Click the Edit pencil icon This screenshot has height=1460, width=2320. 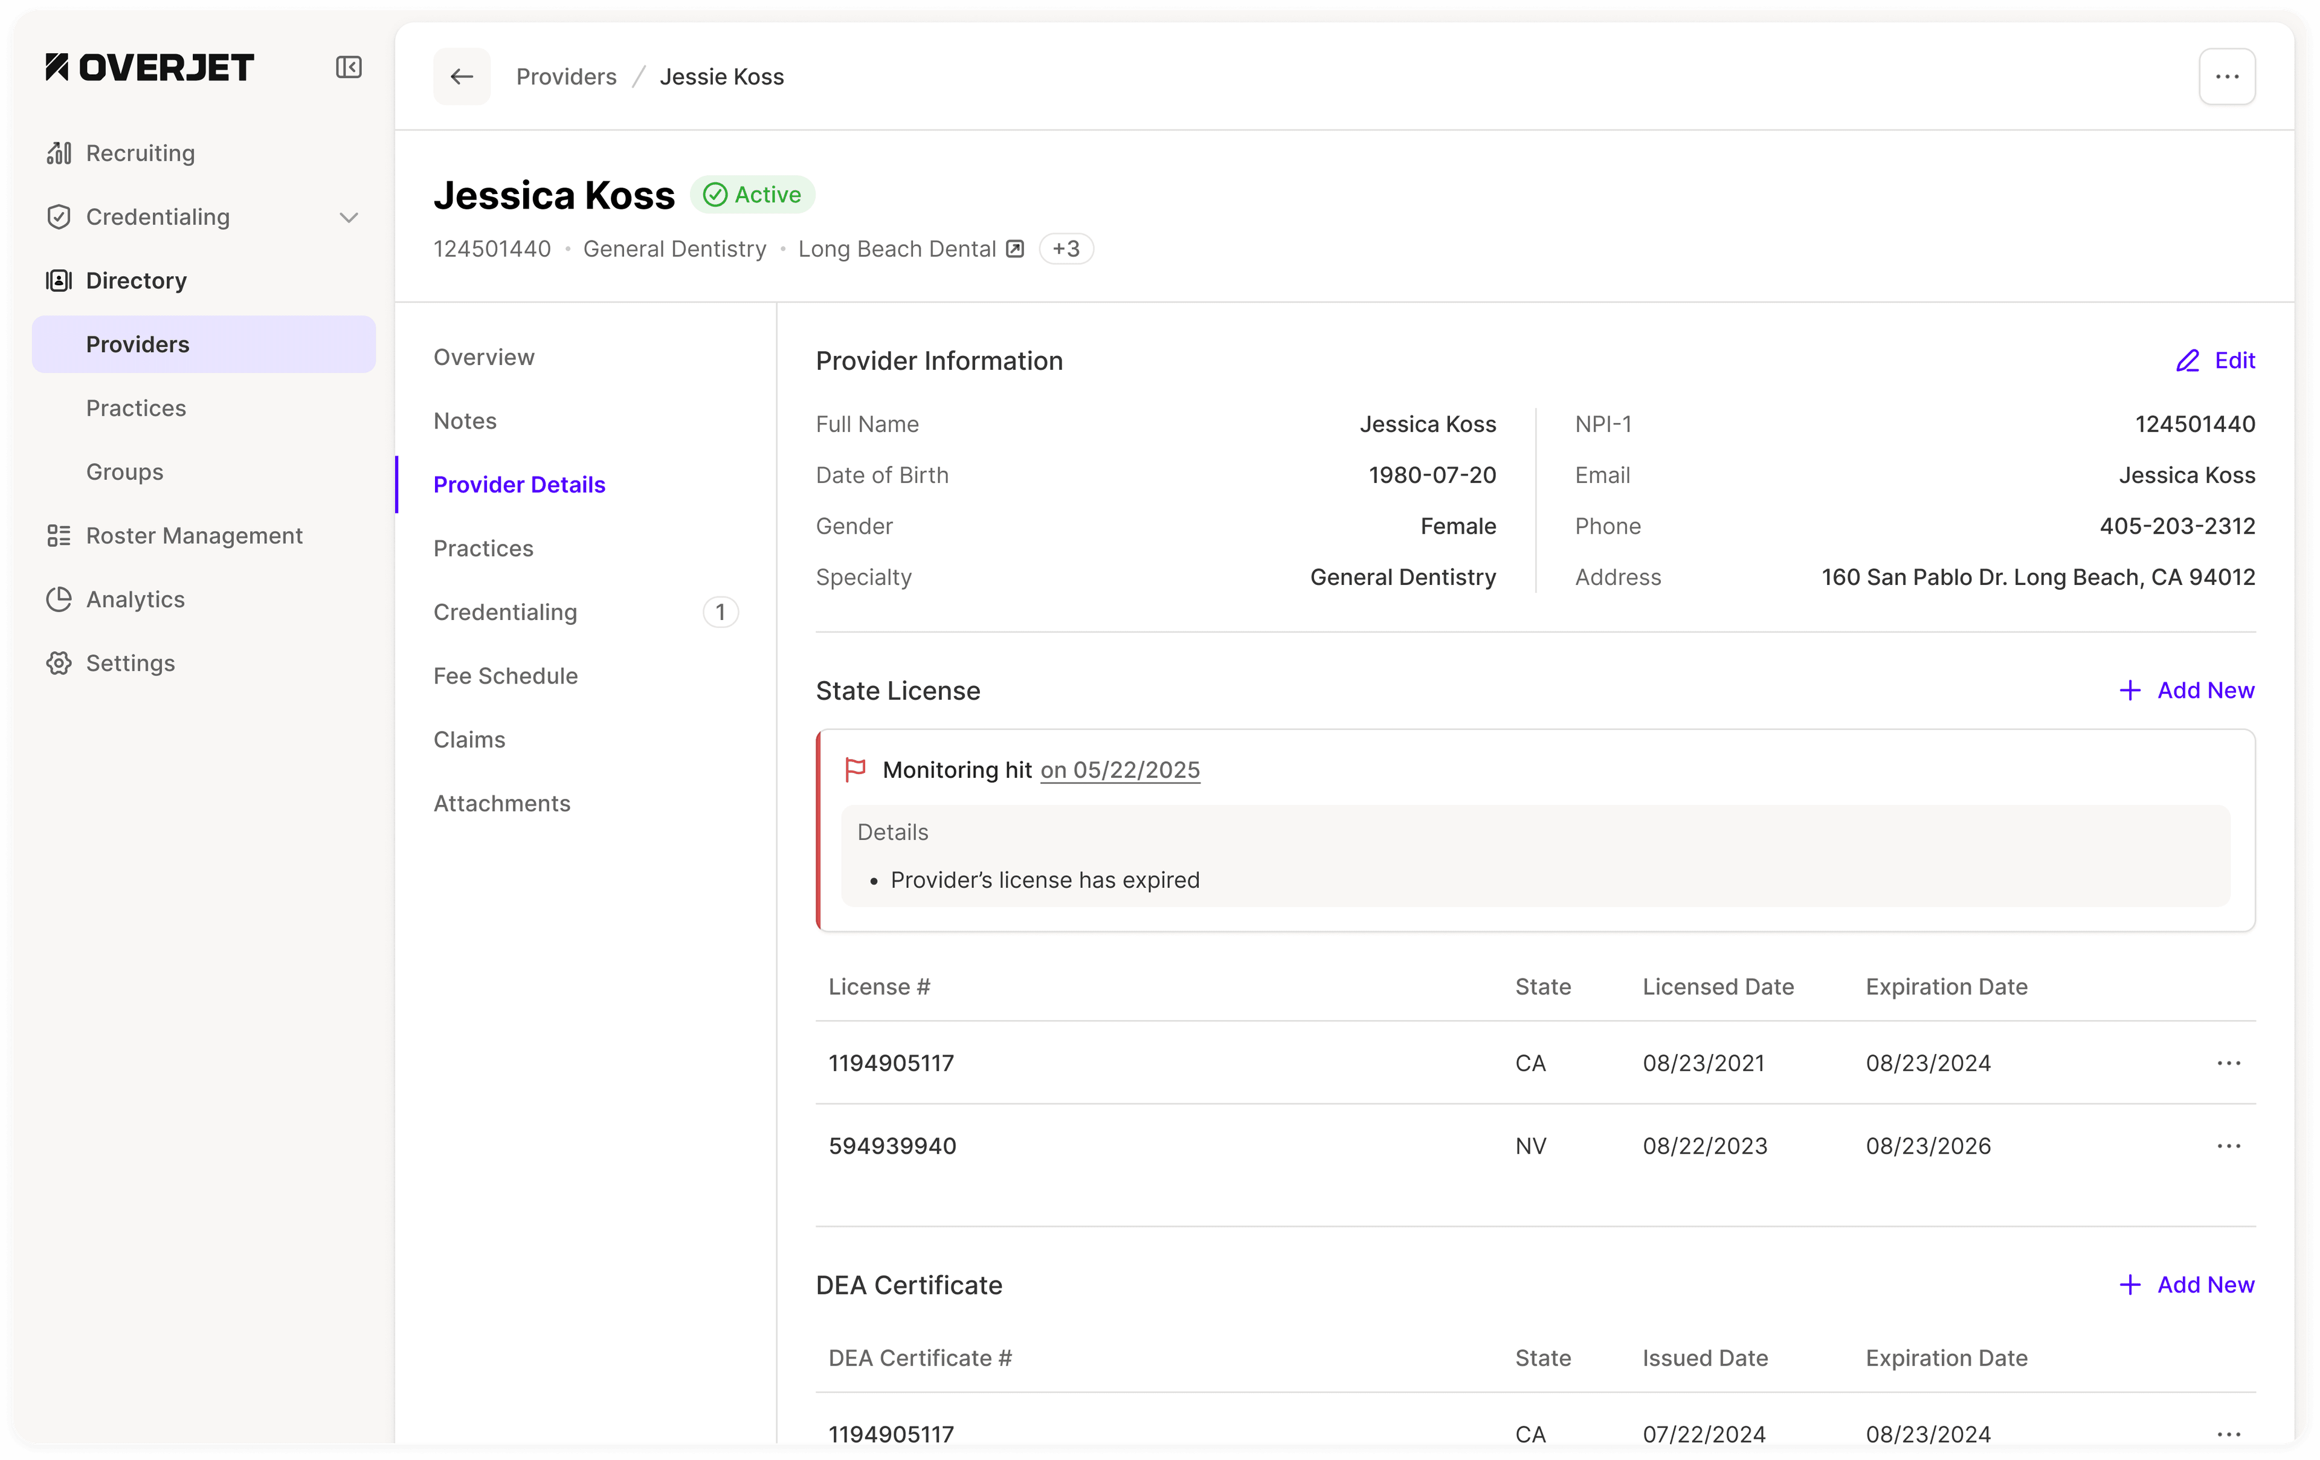point(2187,360)
